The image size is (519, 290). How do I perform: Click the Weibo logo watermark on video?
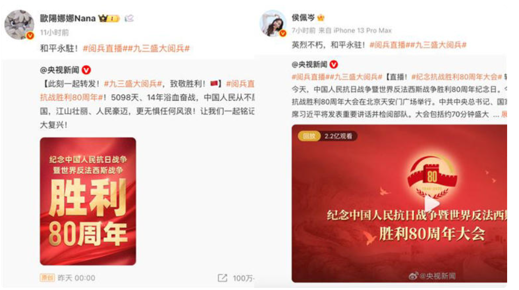[x=413, y=276]
